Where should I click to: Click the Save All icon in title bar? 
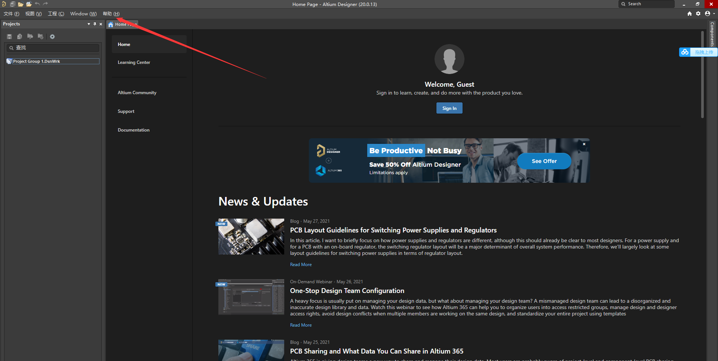[12, 4]
